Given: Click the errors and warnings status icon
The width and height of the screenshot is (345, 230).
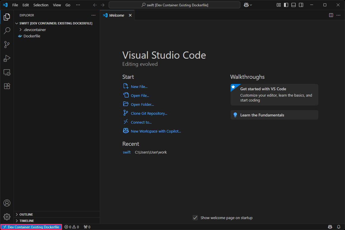Looking at the screenshot, I should [x=72, y=227].
